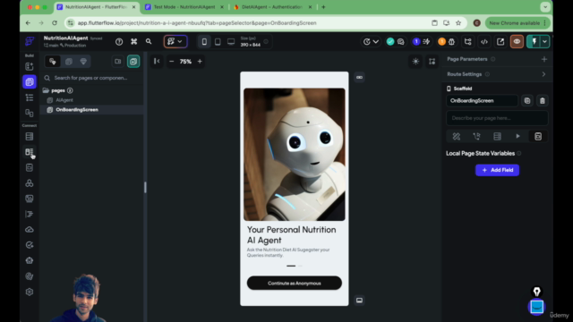This screenshot has width=573, height=322.
Task: Collapse the left panel with arrow icon
Action: [157, 62]
